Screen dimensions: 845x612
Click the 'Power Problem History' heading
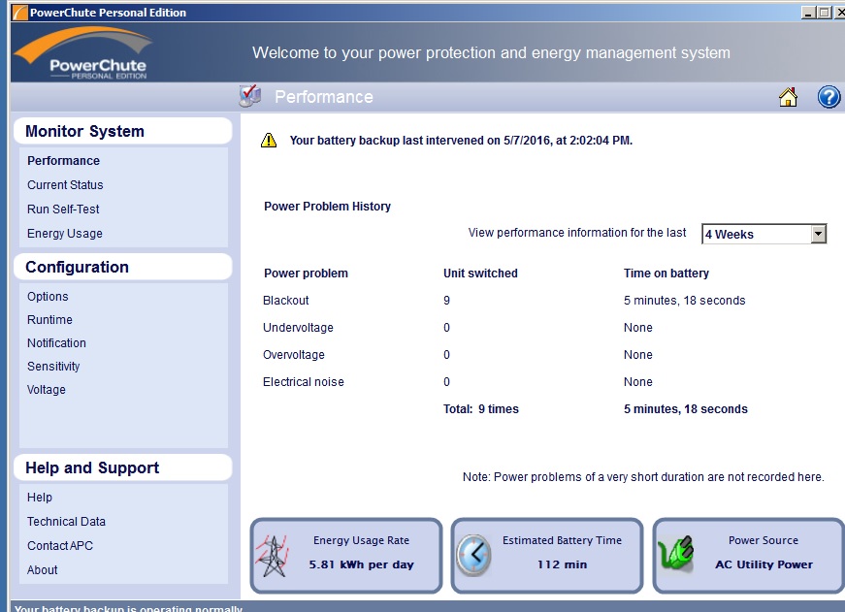pyautogui.click(x=327, y=207)
